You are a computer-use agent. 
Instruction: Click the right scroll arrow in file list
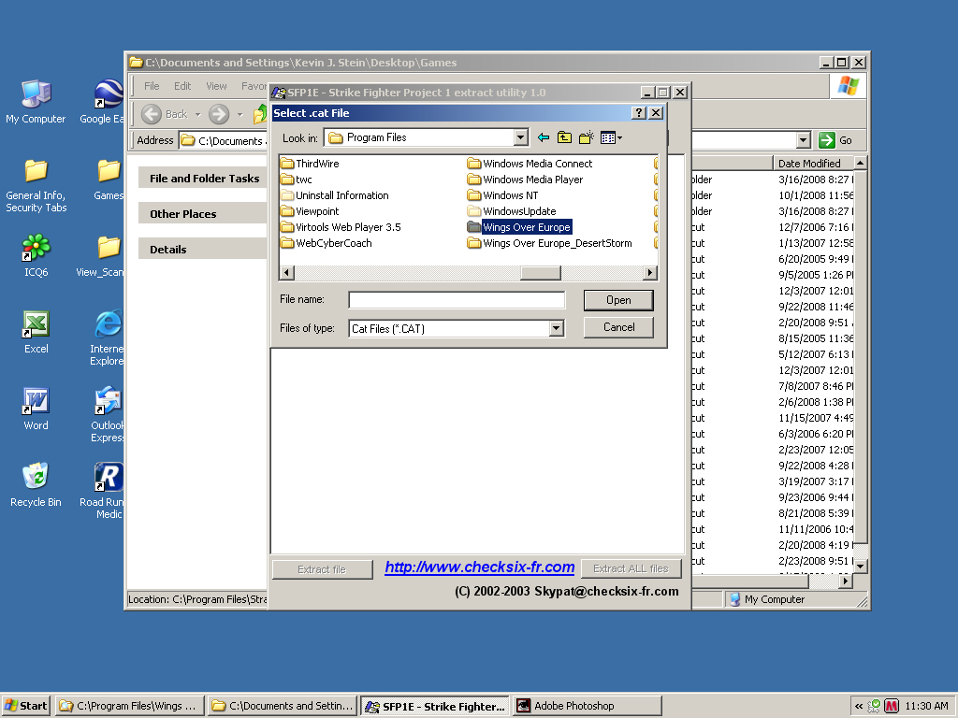[x=650, y=272]
